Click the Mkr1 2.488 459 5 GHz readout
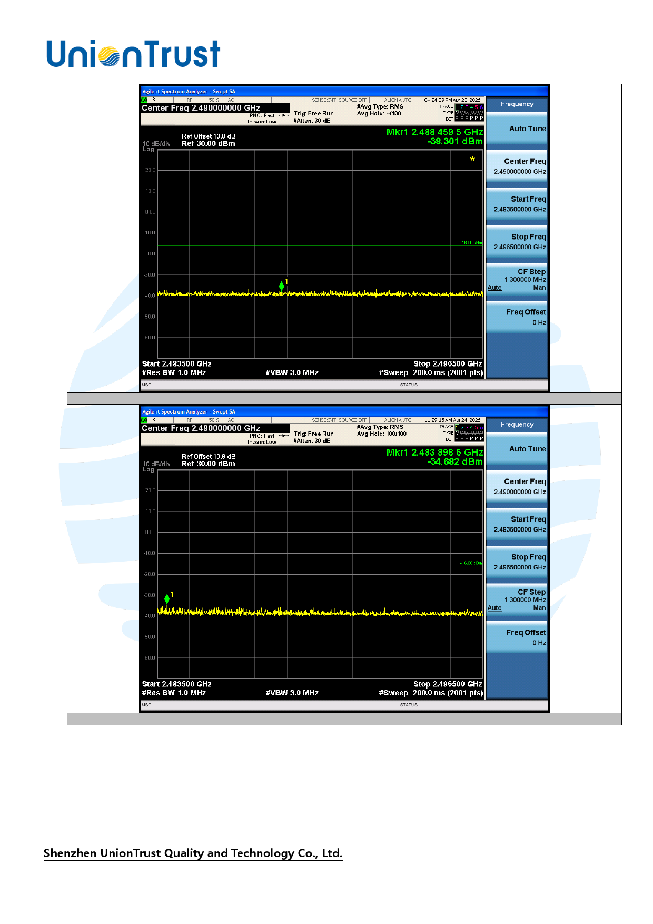Image resolution: width=653 pixels, height=924 pixels. tap(434, 132)
